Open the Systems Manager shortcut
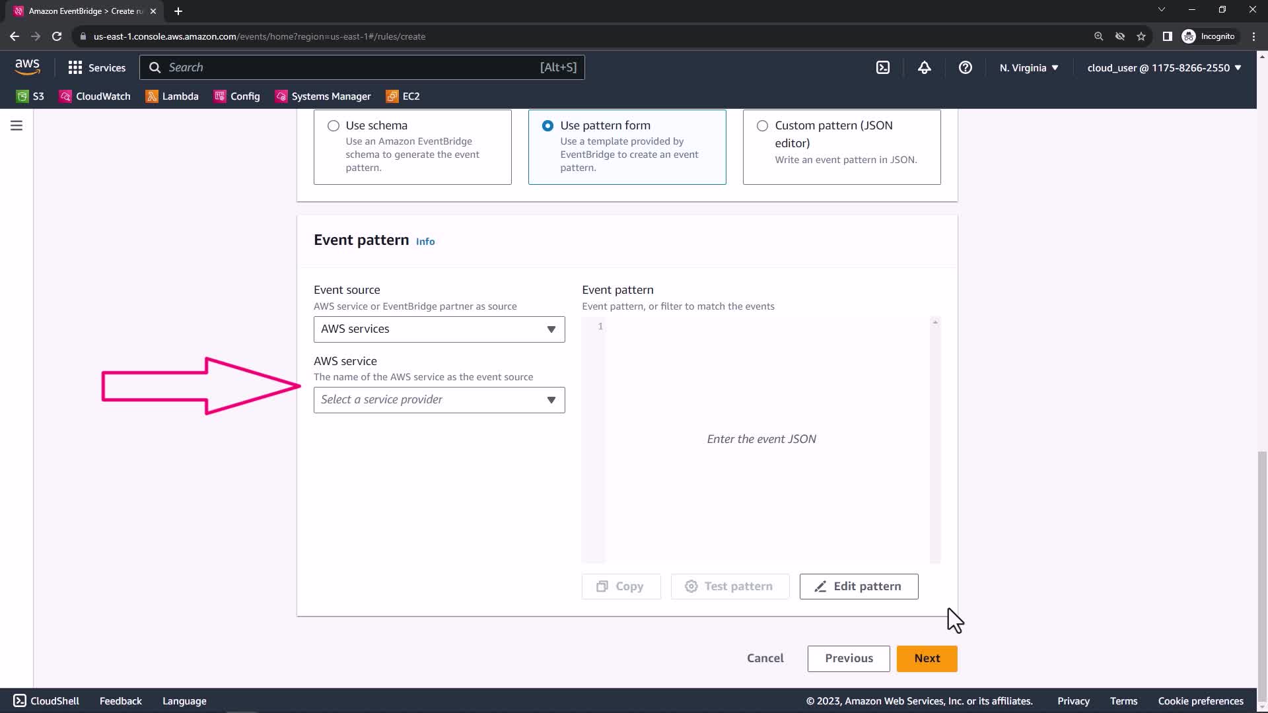The image size is (1268, 713). 323,96
